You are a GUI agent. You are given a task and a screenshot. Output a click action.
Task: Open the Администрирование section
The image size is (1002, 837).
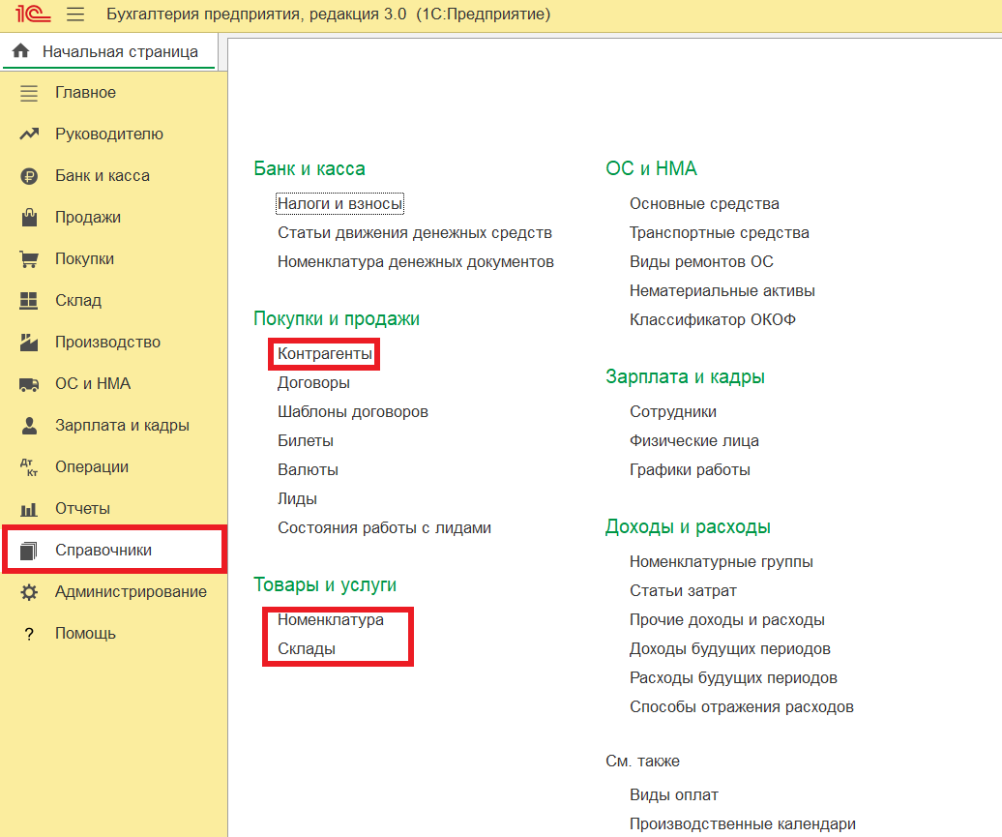coord(131,591)
